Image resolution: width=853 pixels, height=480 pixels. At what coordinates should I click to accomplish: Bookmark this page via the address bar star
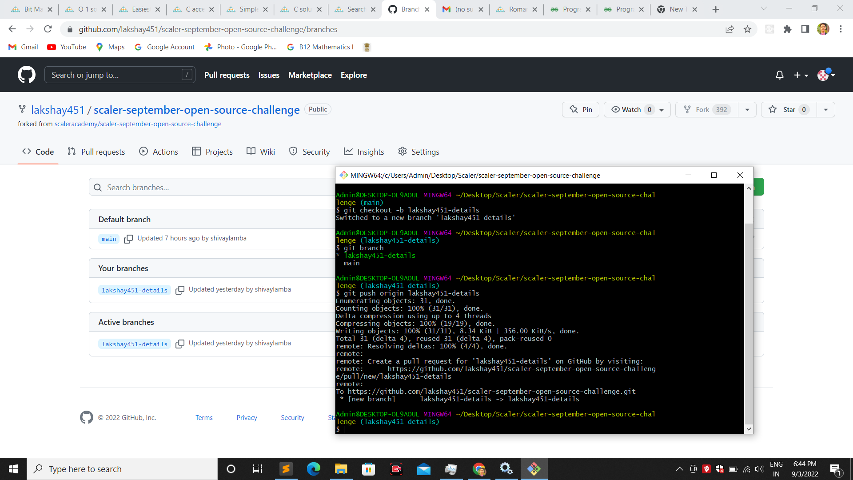tap(748, 29)
